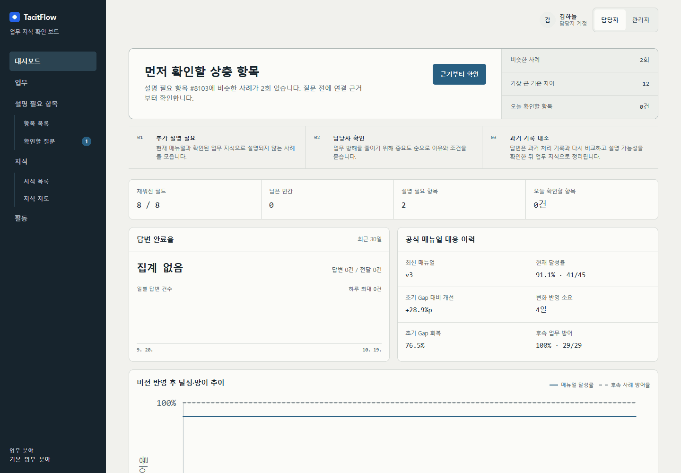The width and height of the screenshot is (681, 473).
Task: Click 버전 반영 후 달성·방어 추이 heading
Action: click(x=181, y=383)
